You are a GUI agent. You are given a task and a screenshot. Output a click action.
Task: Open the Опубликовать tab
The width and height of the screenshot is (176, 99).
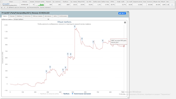coord(63,16)
